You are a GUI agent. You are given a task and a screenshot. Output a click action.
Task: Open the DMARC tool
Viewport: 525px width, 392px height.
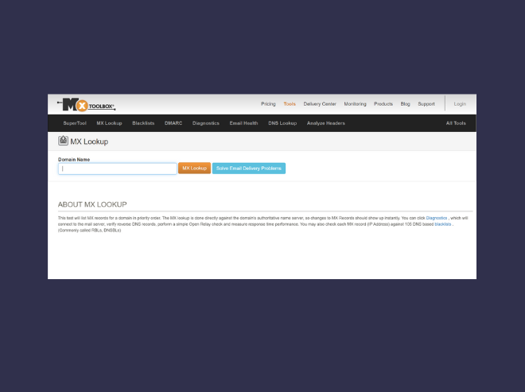tap(173, 123)
